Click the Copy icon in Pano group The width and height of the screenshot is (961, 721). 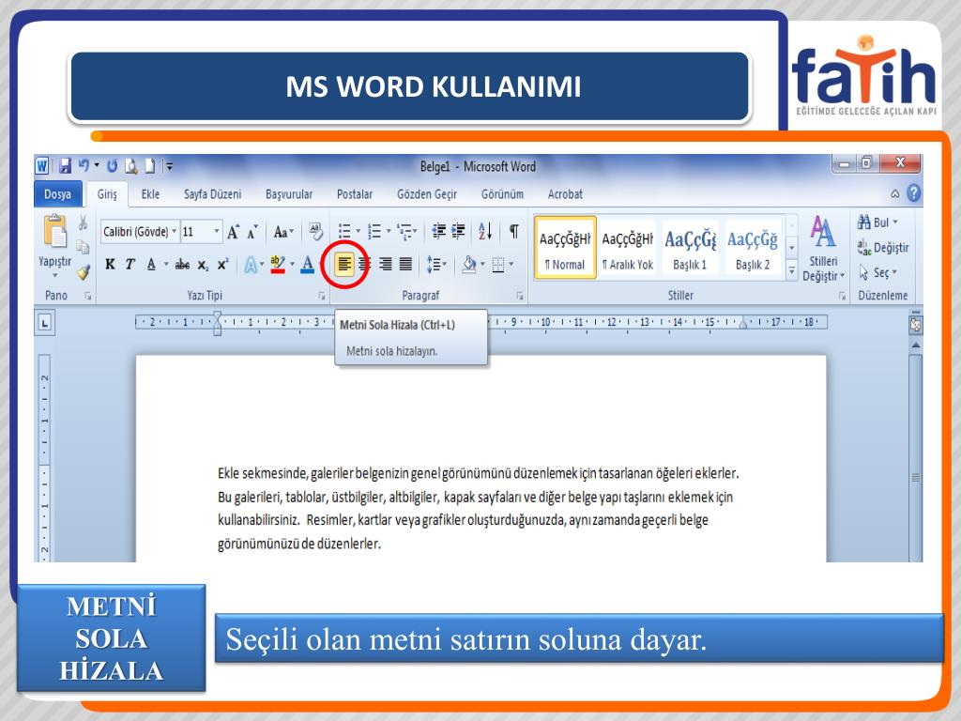83,247
